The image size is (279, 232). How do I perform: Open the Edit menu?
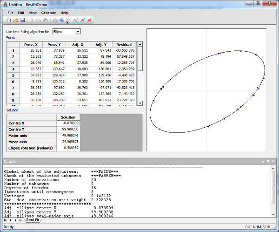[21, 13]
